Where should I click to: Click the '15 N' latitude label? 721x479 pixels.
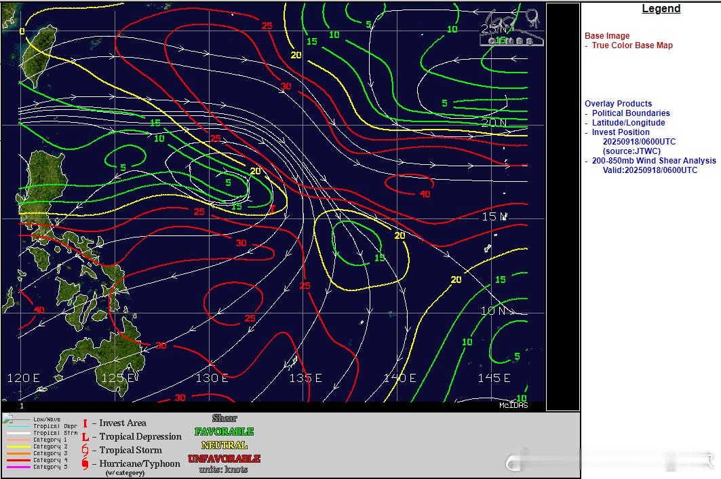click(494, 216)
